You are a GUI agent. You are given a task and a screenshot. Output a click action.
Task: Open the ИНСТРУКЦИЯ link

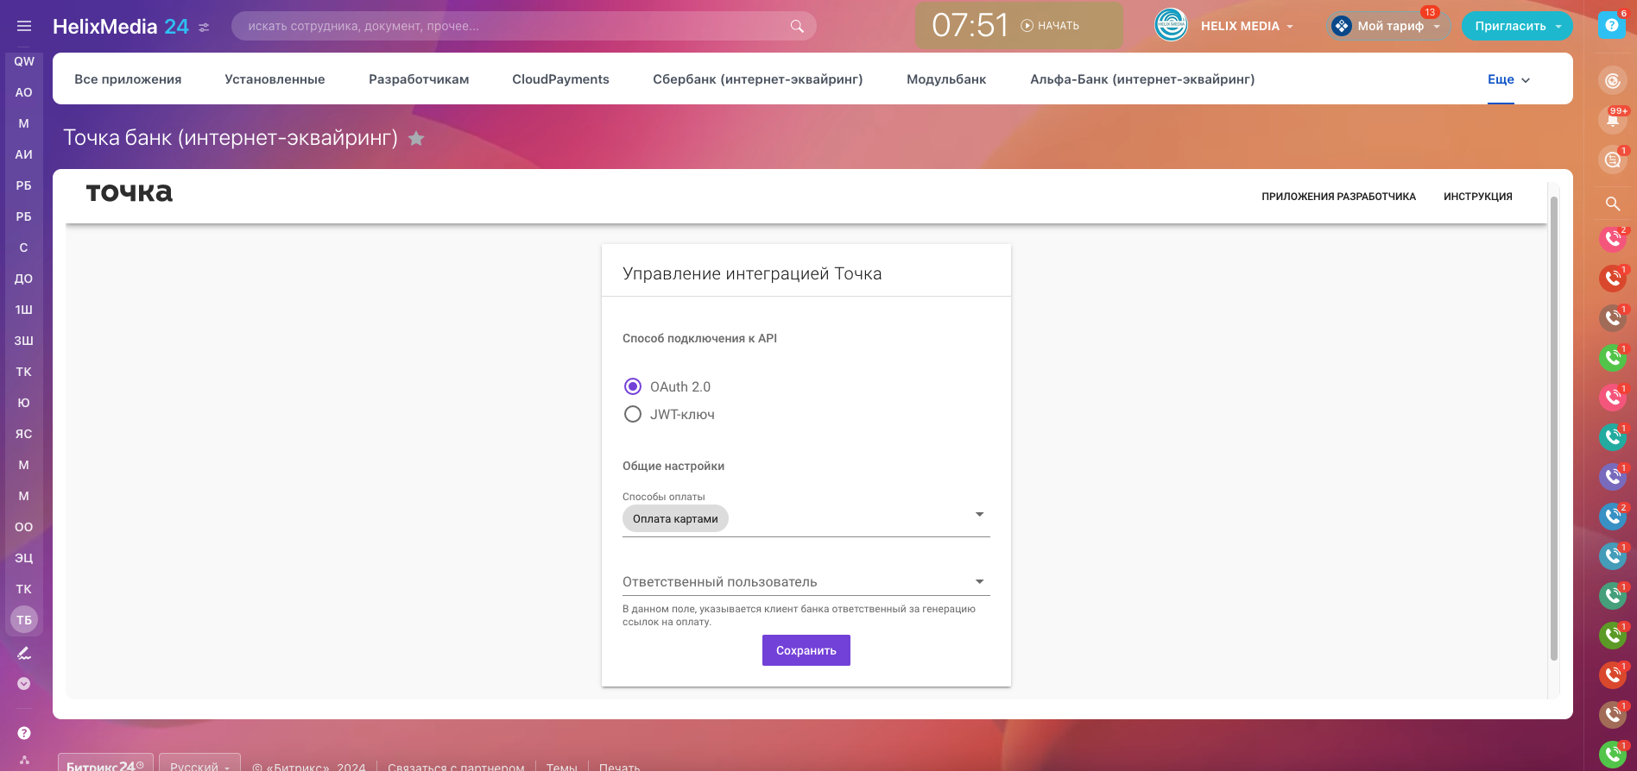[x=1477, y=197]
